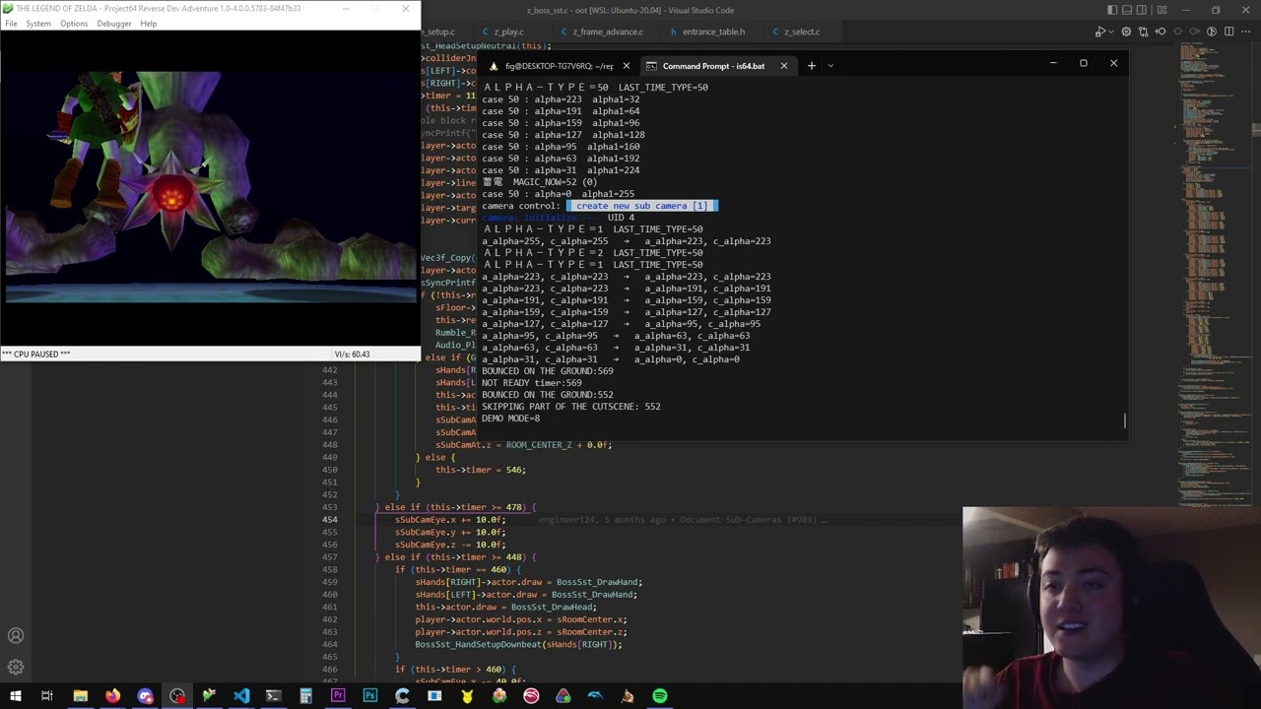Select the fig@DESKTOP terminal tab

[559, 66]
